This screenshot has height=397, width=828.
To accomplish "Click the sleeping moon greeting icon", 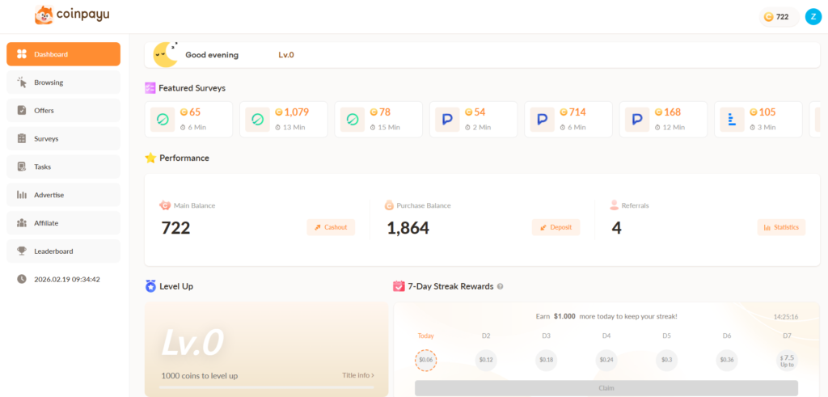I will click(166, 54).
